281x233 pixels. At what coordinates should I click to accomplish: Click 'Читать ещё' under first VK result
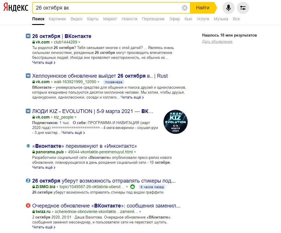pos(44,63)
